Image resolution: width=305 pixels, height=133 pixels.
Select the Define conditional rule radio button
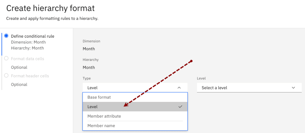pos(7,36)
